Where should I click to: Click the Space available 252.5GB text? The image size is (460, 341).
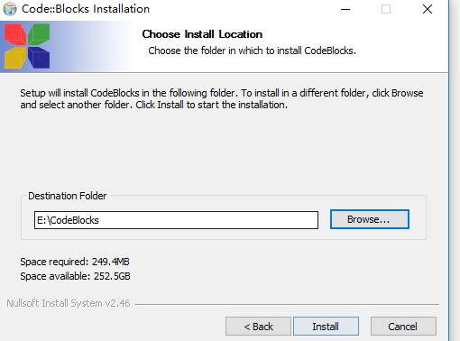click(x=75, y=276)
